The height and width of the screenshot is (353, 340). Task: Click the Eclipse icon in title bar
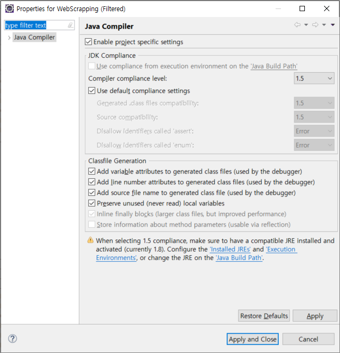10,9
